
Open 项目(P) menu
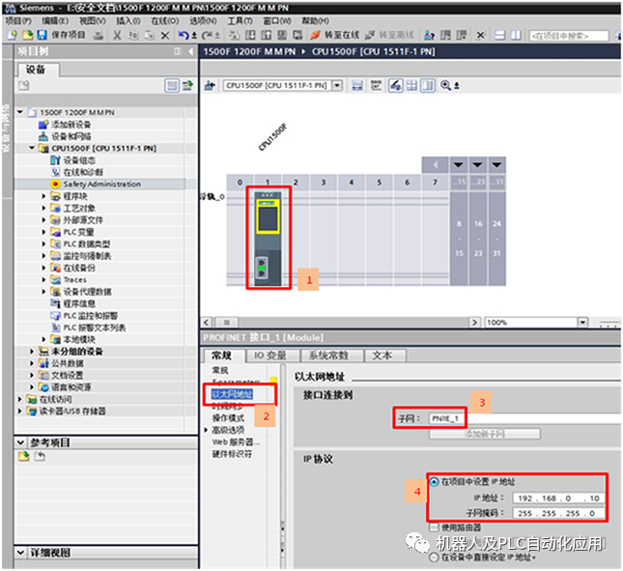pos(18,20)
